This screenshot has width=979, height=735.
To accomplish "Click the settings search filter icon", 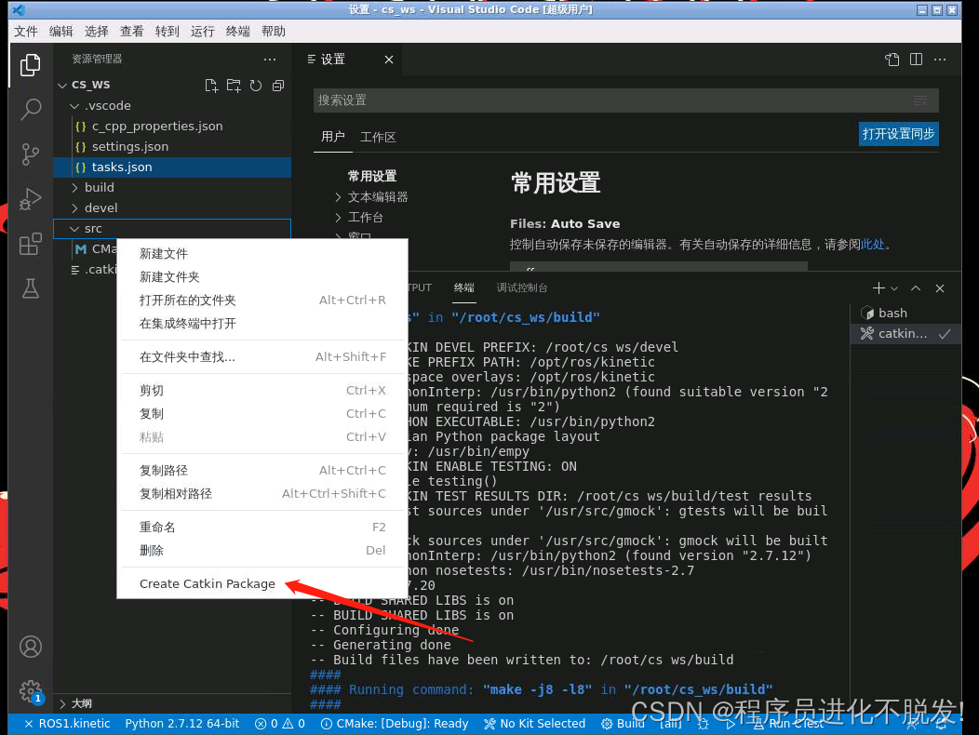I will click(920, 100).
